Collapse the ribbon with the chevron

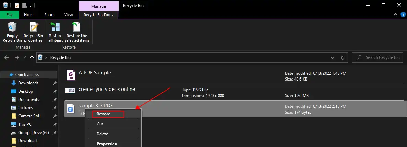click(395, 15)
